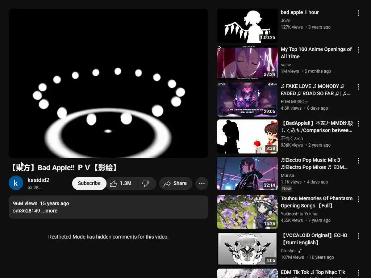Open JoZe channel name
371x278 pixels.
285,21
